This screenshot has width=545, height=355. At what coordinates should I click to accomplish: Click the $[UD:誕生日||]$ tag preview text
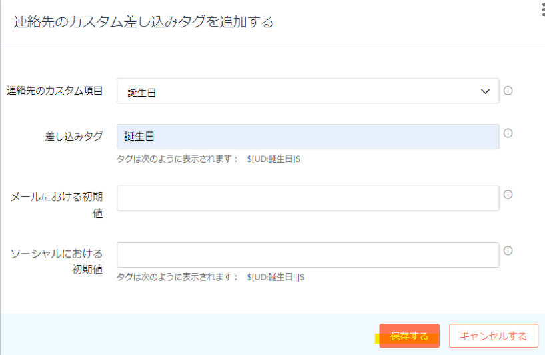pos(275,277)
